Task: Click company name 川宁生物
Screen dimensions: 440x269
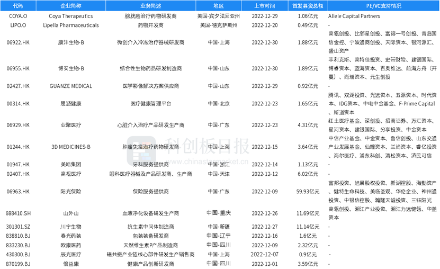Action: [71, 227]
